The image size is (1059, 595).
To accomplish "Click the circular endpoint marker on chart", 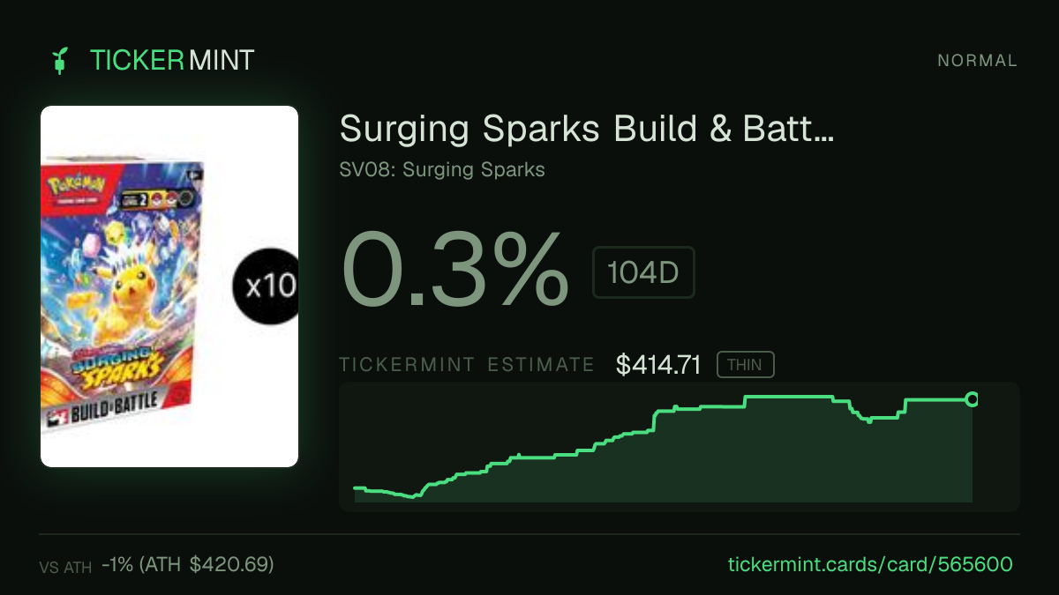I will point(972,399).
